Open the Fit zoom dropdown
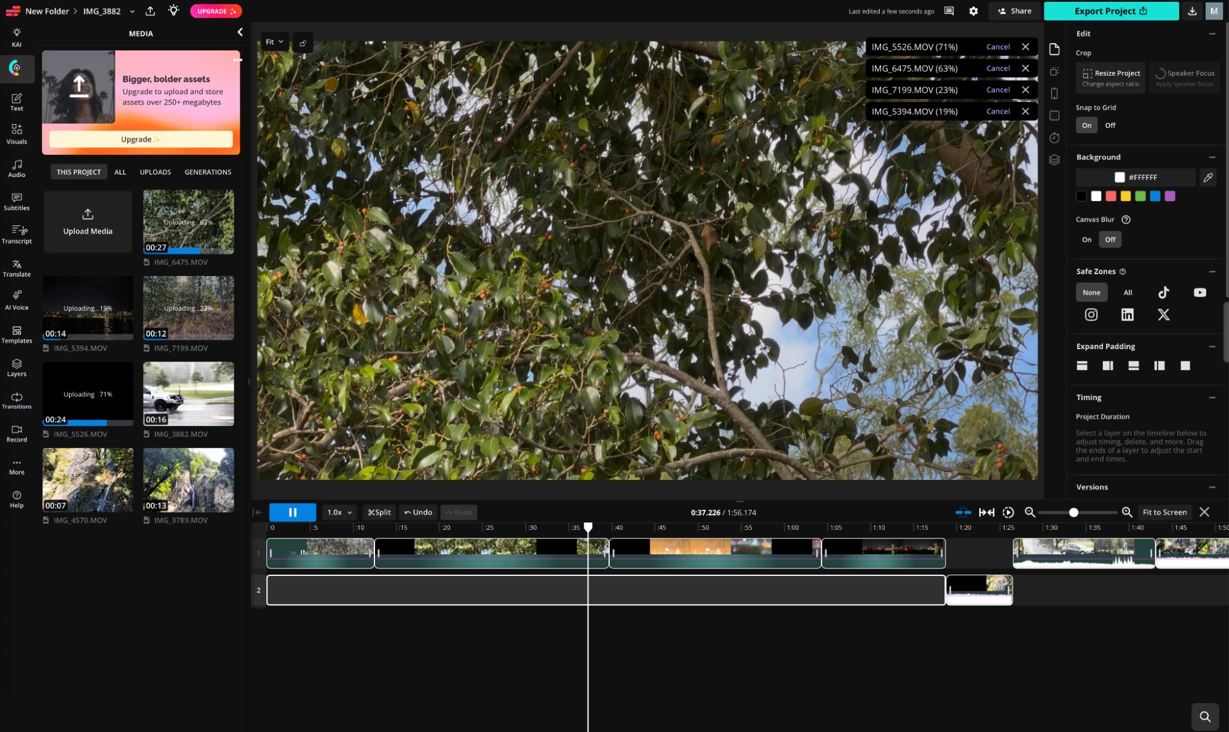This screenshot has height=732, width=1229. (x=274, y=42)
